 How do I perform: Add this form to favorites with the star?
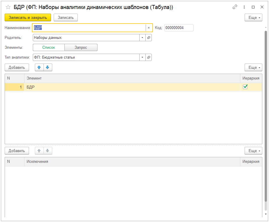(x=8, y=7)
